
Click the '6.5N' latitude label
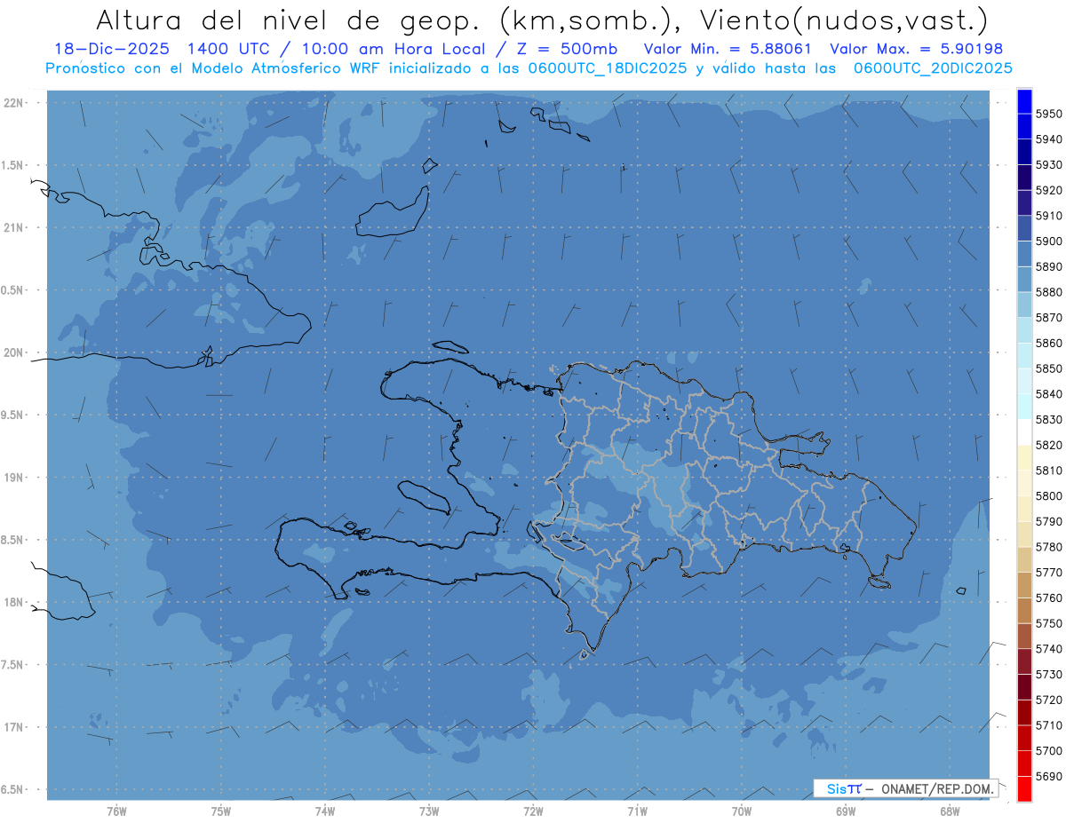[x=12, y=789]
